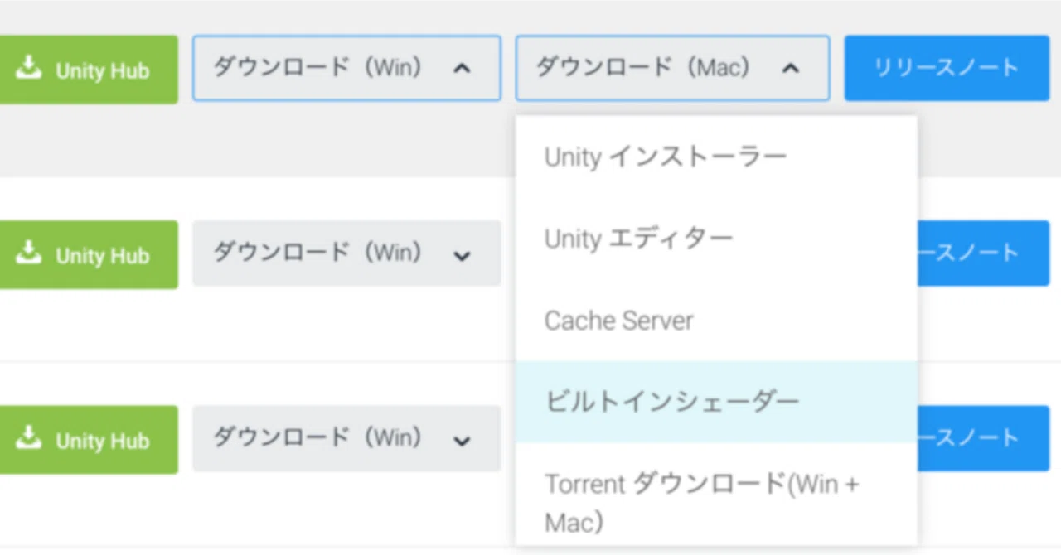
Task: Open top row リリースノート button
Action: [947, 68]
